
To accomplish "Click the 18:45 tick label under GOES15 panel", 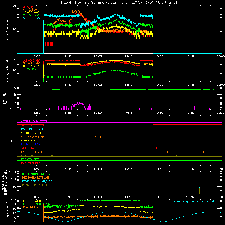I will pos(67,113).
